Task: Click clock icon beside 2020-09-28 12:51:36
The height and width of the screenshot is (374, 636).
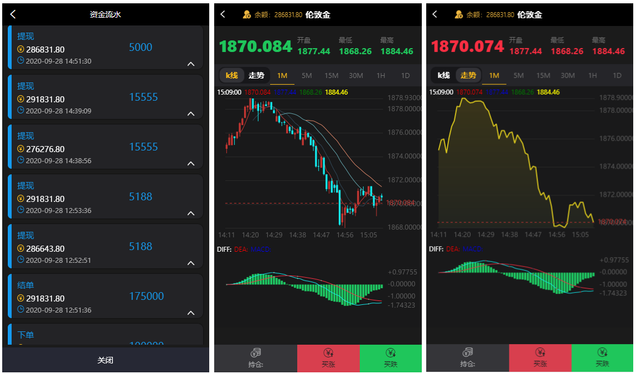Action: [x=20, y=310]
